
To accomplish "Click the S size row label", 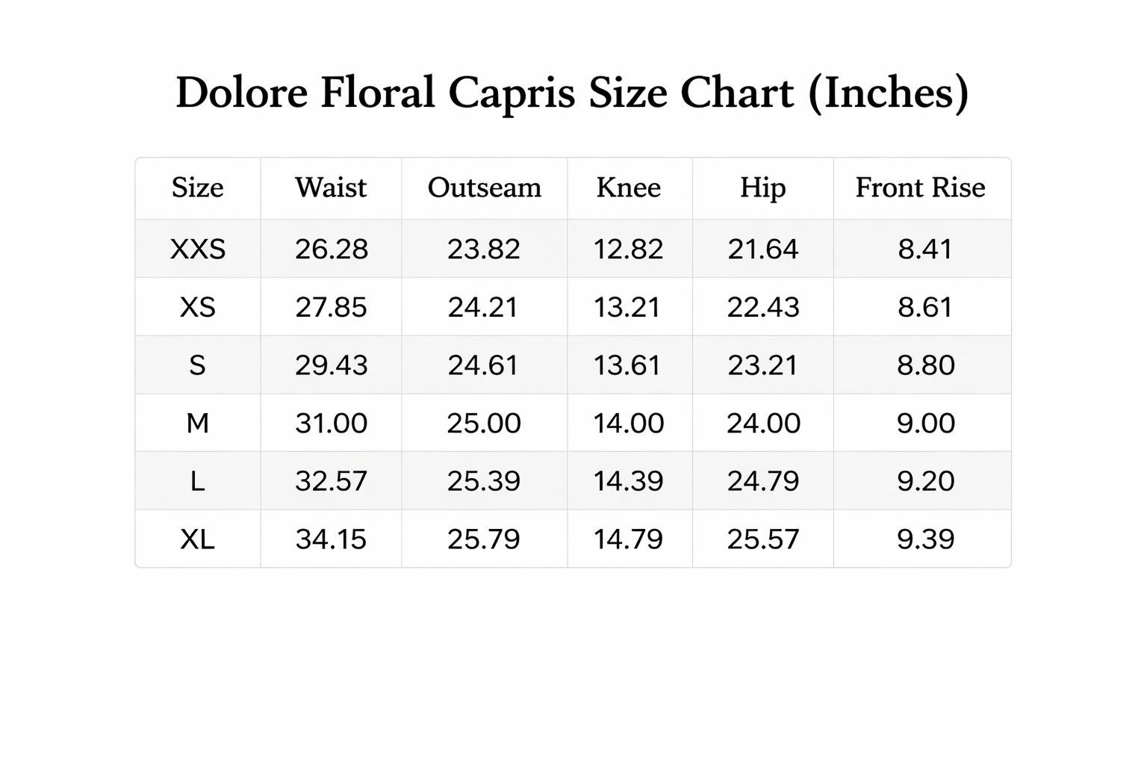I will (x=197, y=365).
